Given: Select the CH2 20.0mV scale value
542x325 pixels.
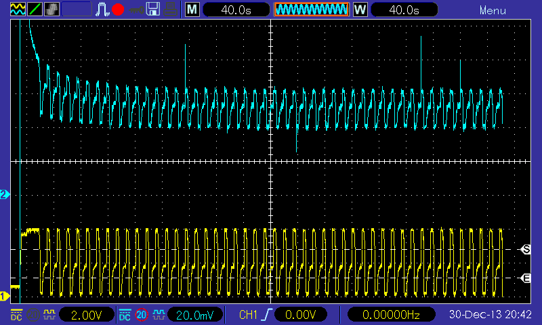Looking at the screenshot, I should click(195, 315).
